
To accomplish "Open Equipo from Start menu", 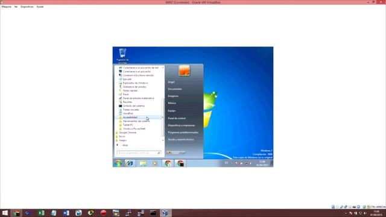I will (171, 111).
